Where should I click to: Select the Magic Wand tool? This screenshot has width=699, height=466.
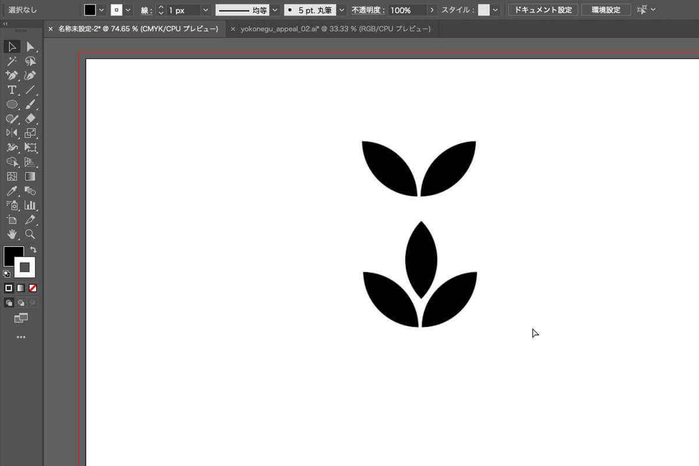pyautogui.click(x=12, y=61)
